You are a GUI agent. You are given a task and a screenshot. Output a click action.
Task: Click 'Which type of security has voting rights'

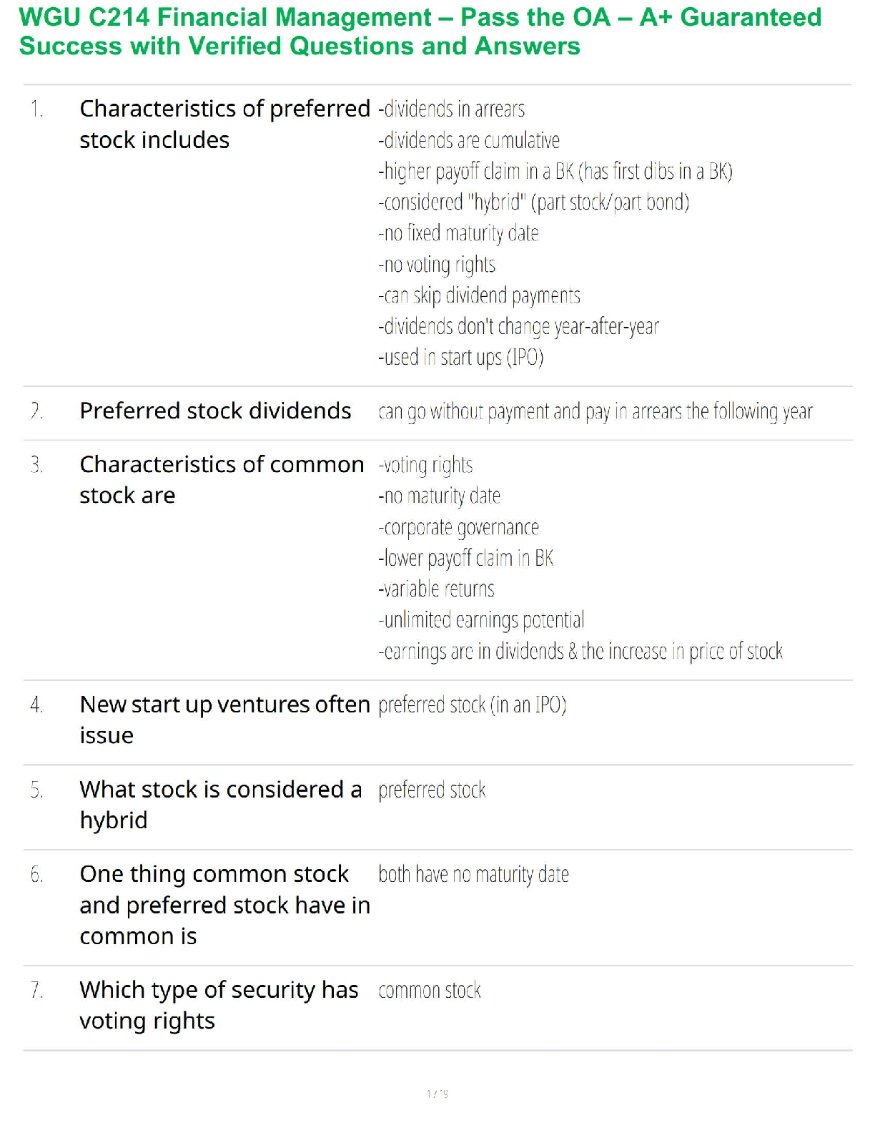click(219, 1005)
